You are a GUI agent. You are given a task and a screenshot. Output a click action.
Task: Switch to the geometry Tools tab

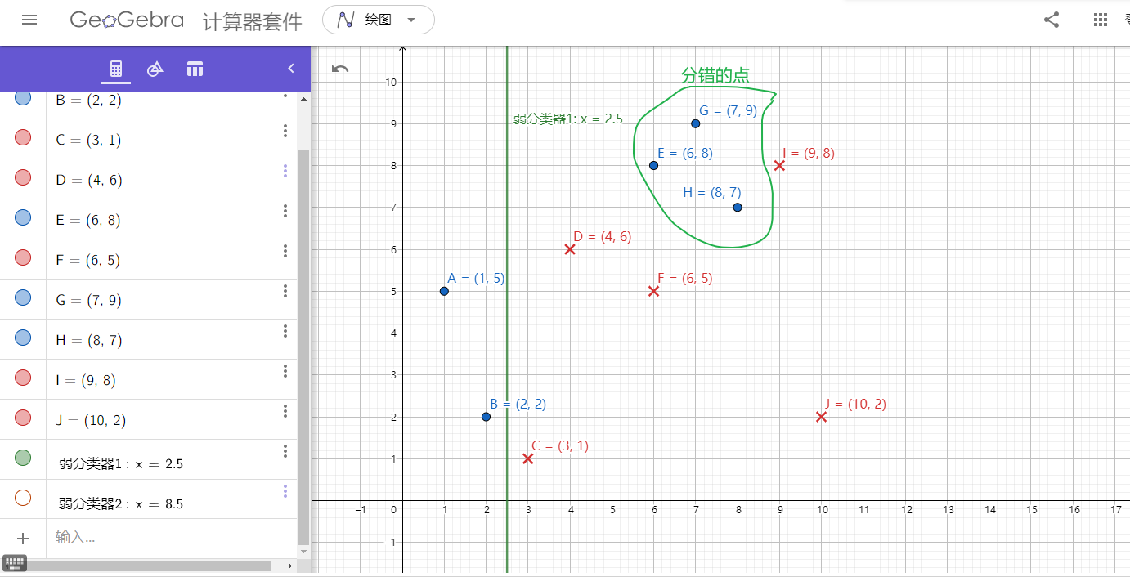(155, 69)
